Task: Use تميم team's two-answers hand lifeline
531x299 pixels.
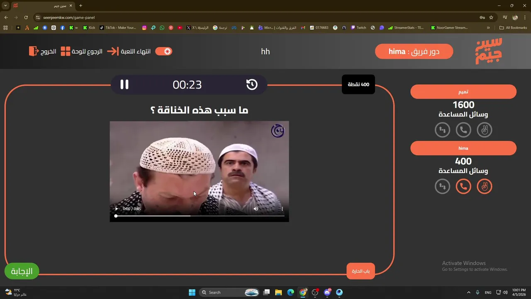Action: click(x=485, y=130)
